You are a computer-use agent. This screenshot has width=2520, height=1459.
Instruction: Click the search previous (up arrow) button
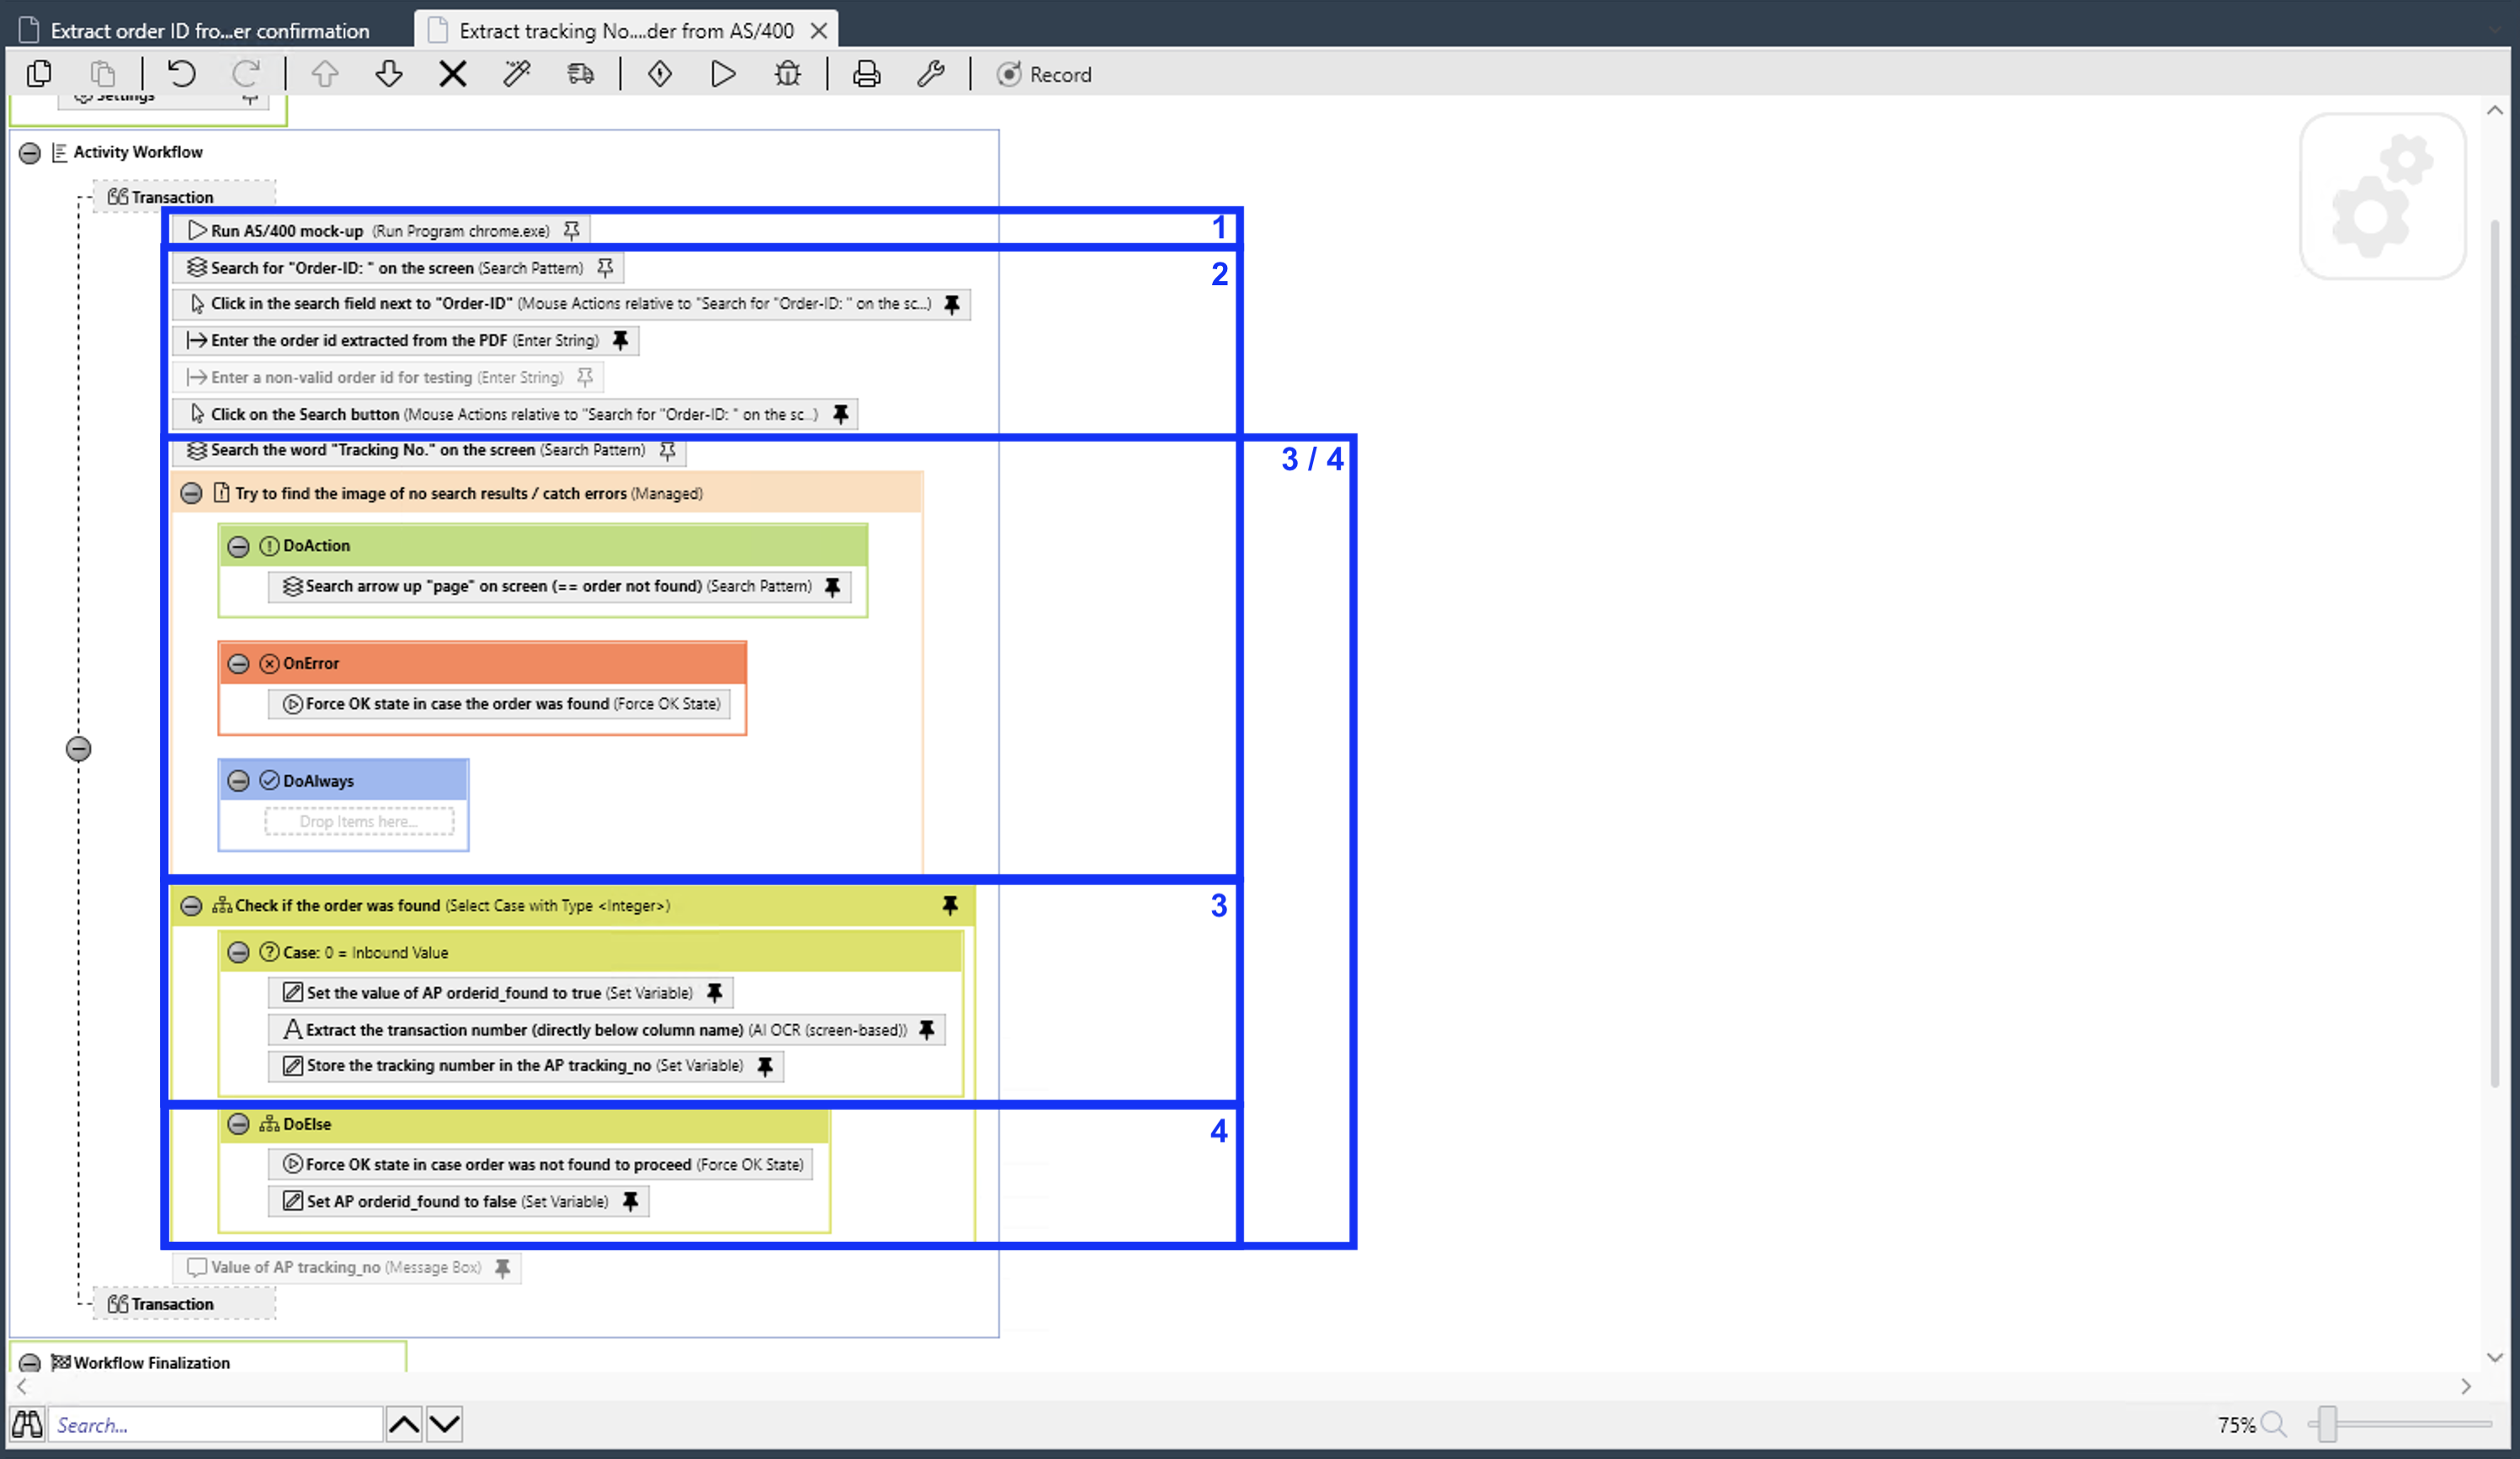(404, 1424)
